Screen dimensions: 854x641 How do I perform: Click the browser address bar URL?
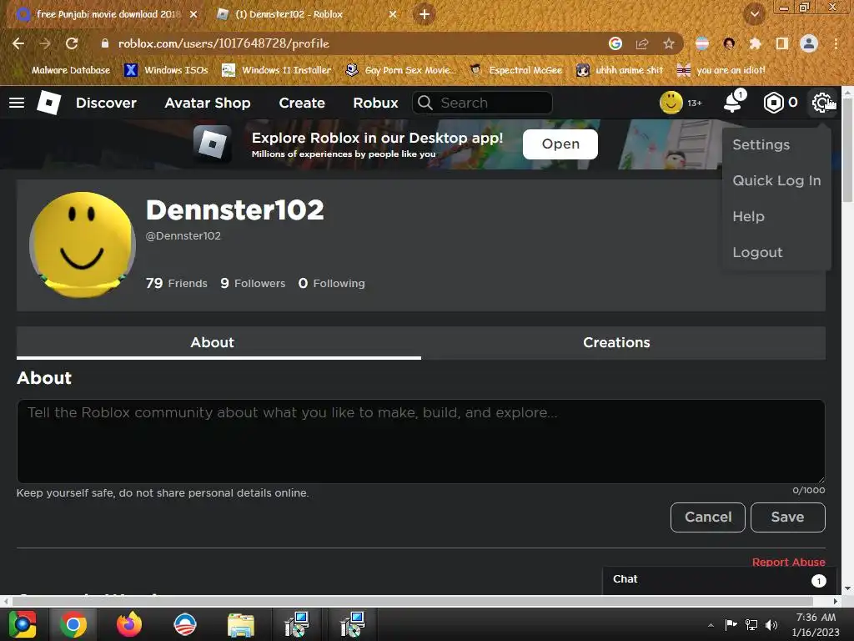(x=224, y=43)
